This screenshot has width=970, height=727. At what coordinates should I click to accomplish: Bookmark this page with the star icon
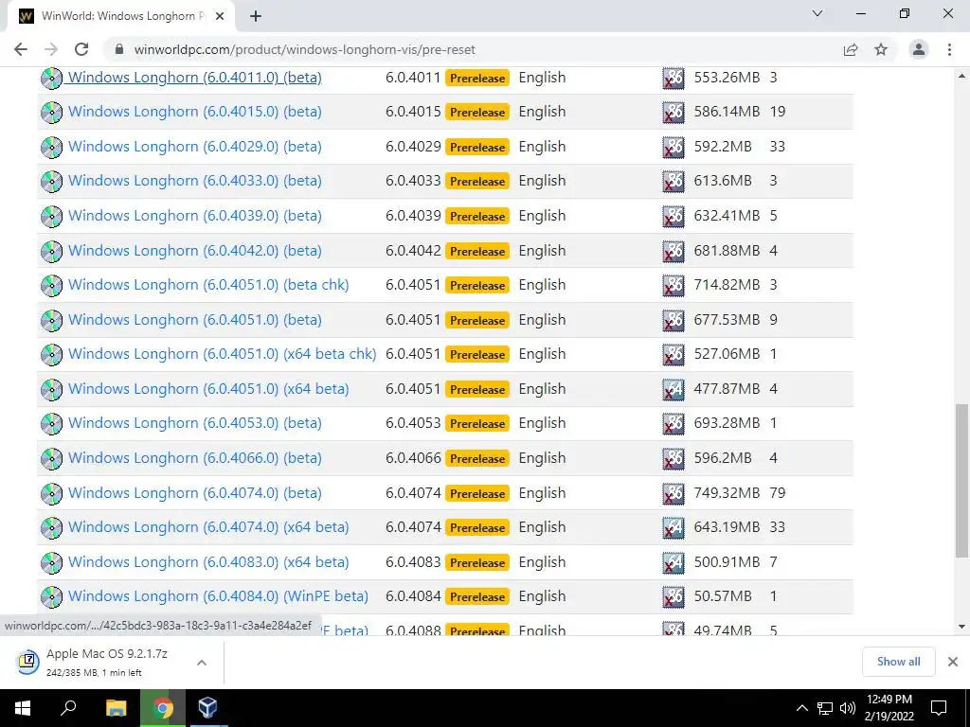pyautogui.click(x=881, y=49)
